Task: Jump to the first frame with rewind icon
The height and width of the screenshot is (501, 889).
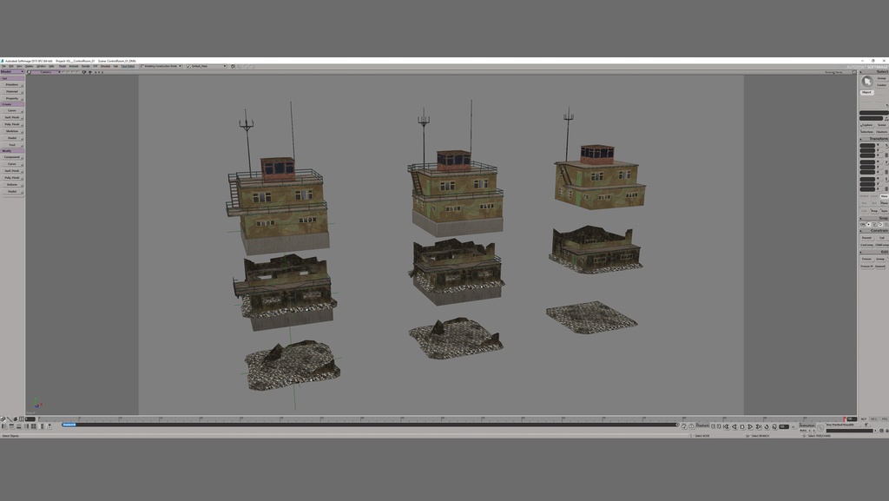Action: 727,425
